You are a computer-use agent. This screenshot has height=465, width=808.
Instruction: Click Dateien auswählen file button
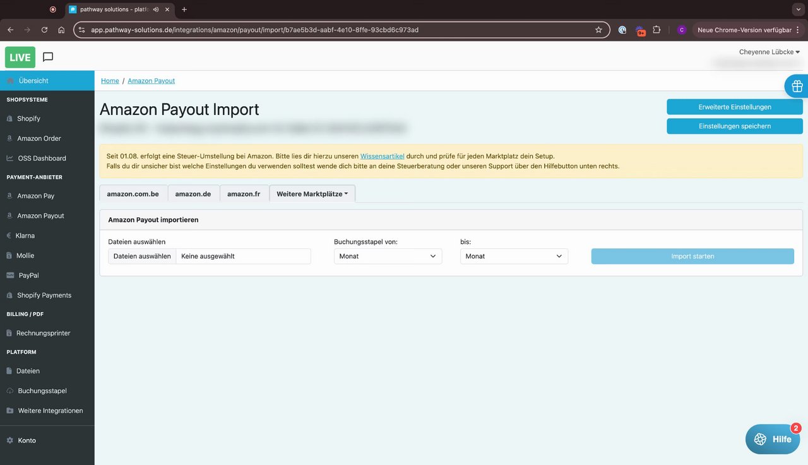[x=142, y=256]
